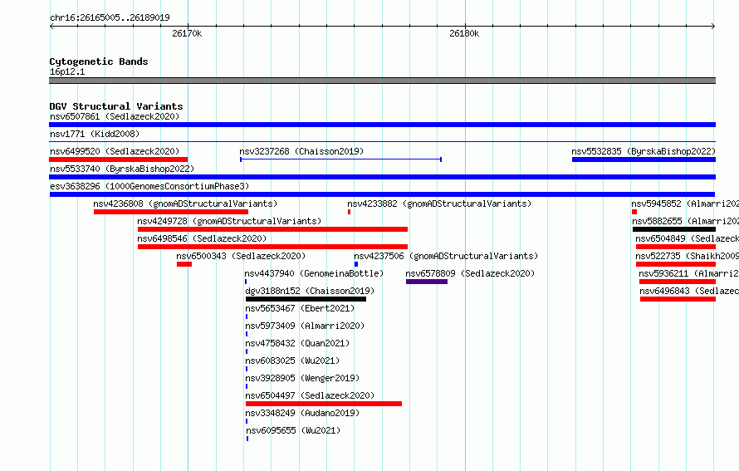Open nsv4236808 (gnomADStructuralVariants) label

185,204
